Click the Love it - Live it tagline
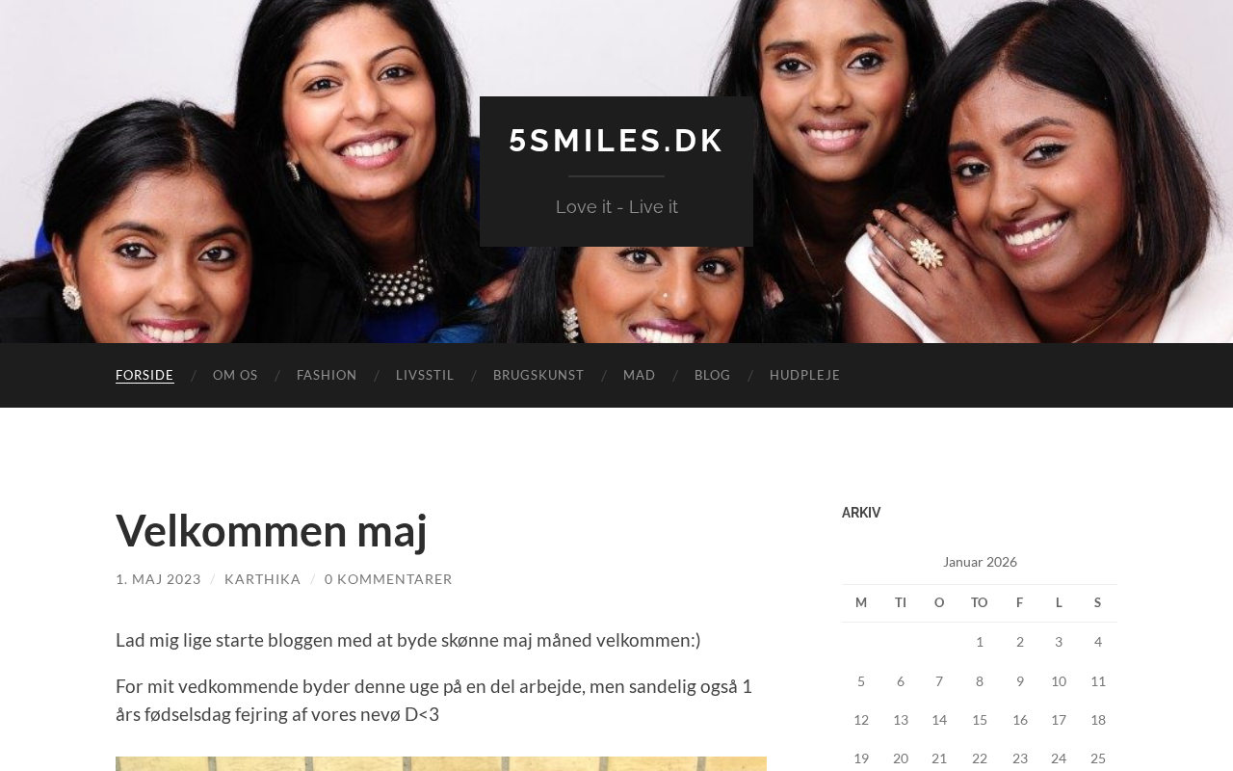 click(x=616, y=206)
